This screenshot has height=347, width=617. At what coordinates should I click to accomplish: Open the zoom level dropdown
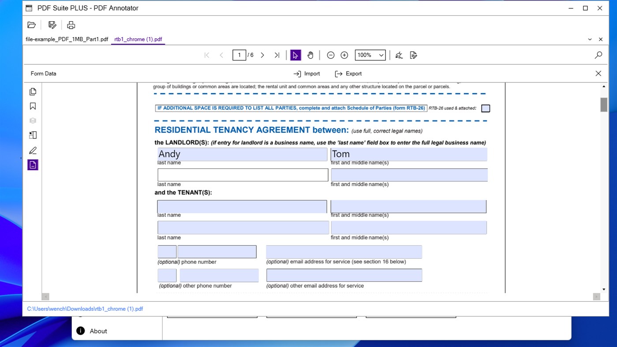[370, 55]
